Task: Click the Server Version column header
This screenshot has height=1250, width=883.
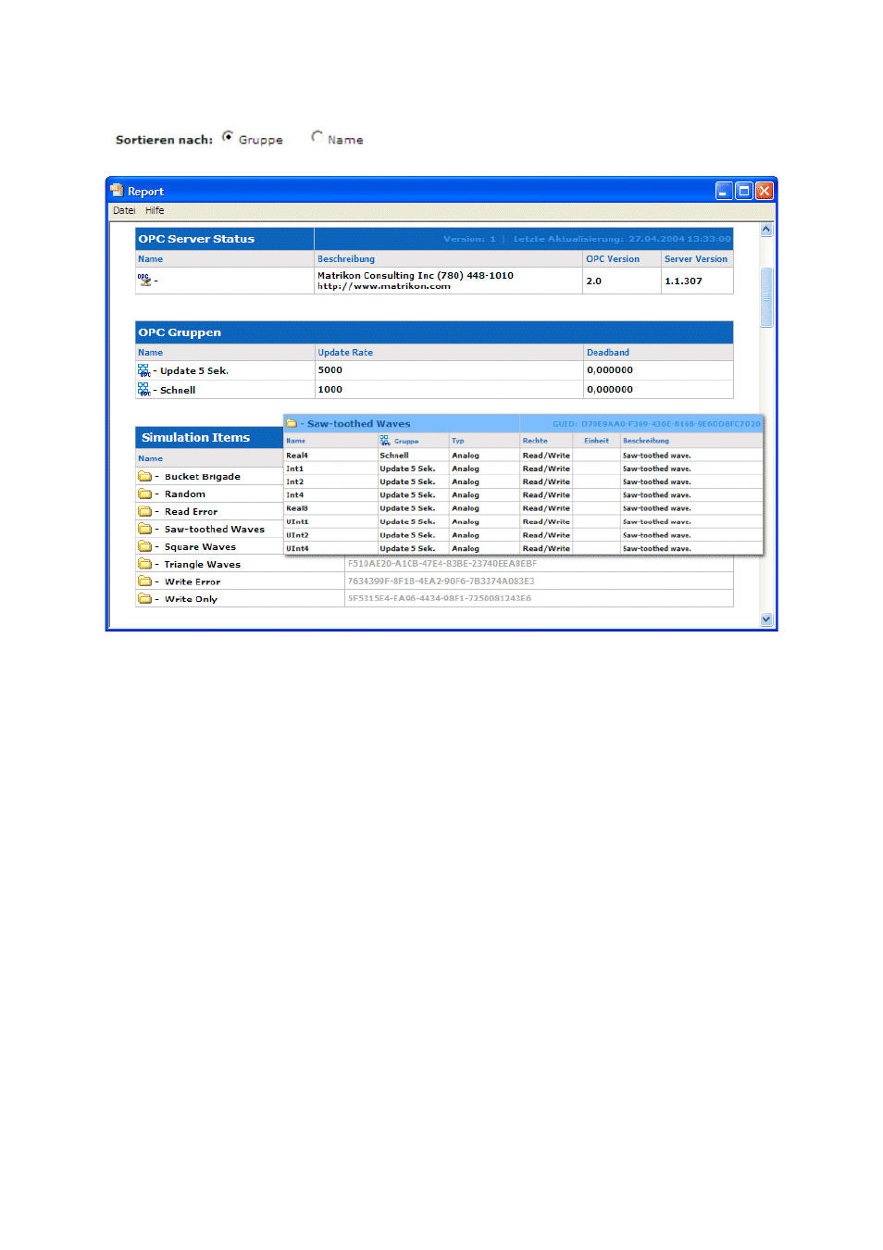Action: (x=696, y=259)
